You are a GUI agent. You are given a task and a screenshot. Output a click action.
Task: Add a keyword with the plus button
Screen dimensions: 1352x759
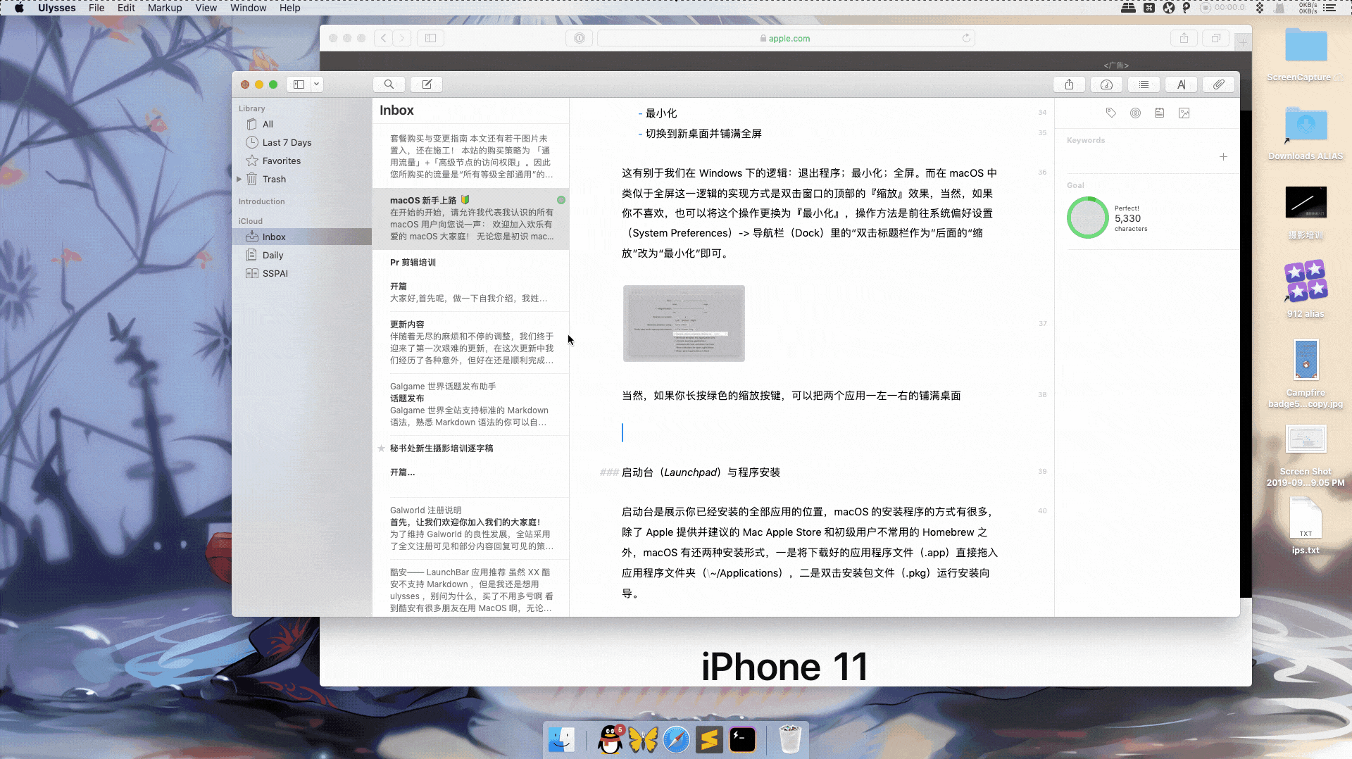(1224, 157)
